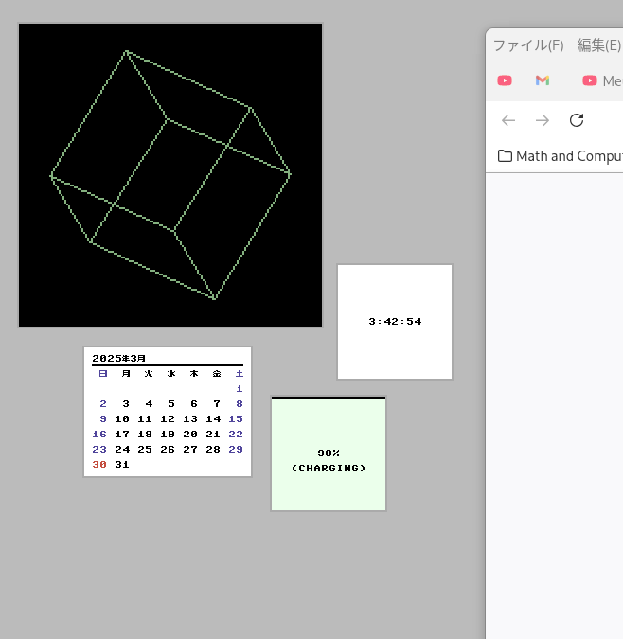
Task: Click the 2025年3月 calendar header
Action: coord(119,358)
